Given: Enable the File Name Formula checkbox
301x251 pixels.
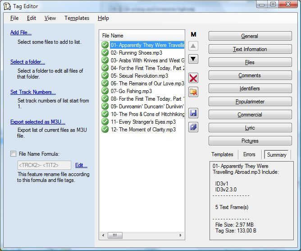Looking at the screenshot, I should coord(13,153).
